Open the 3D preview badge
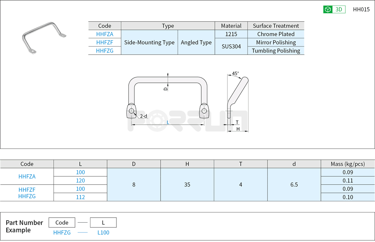This screenshot has width=375, height=242. (x=334, y=9)
